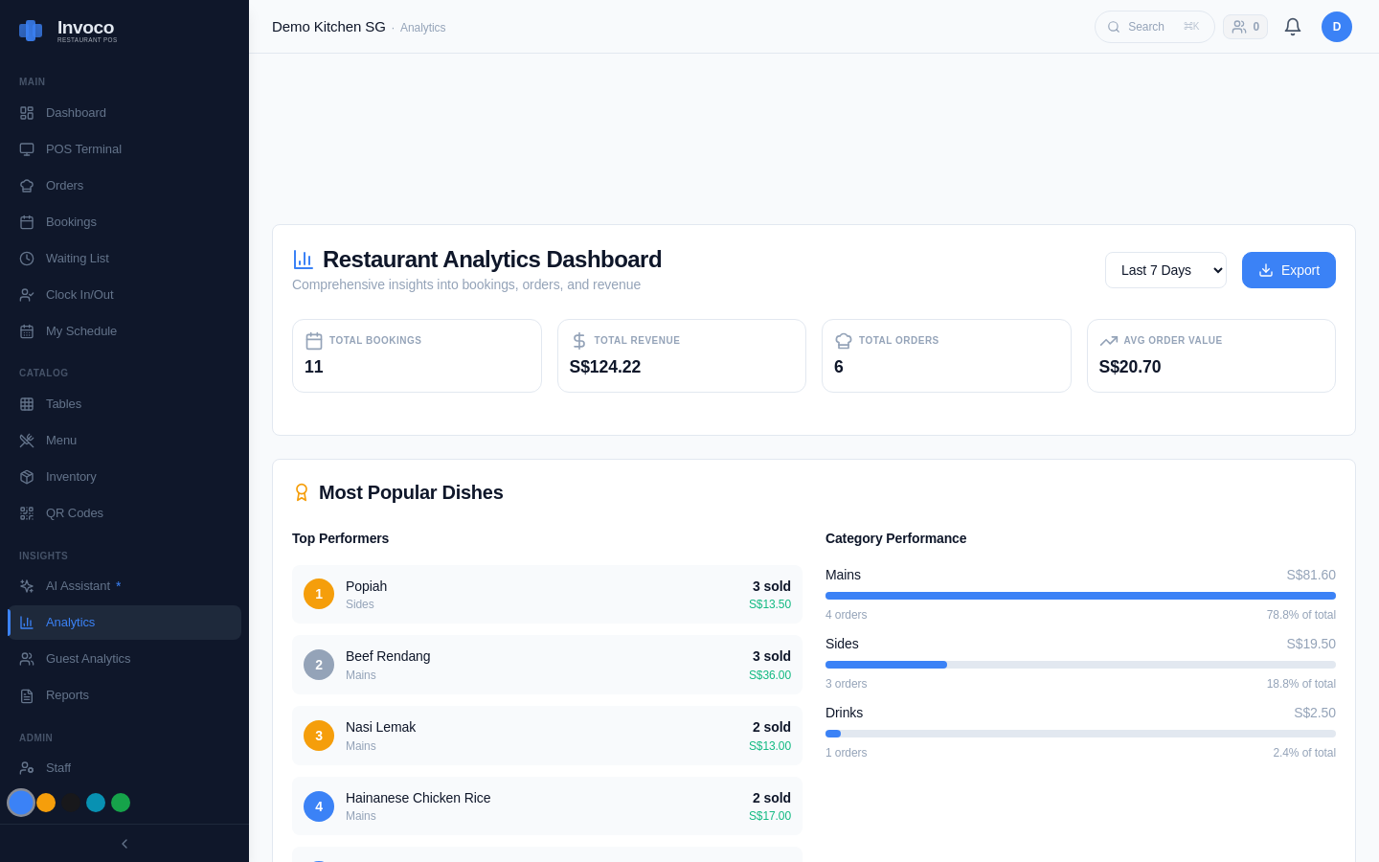
Task: Open the Inventory box icon
Action: click(26, 476)
